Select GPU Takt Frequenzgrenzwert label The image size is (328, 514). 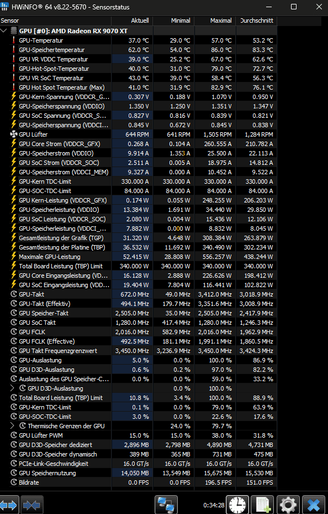58,351
